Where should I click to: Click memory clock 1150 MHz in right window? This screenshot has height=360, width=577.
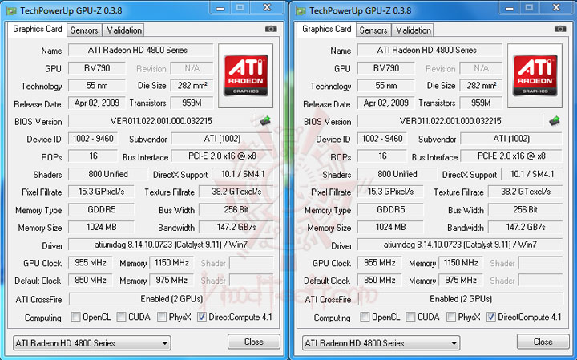point(461,263)
